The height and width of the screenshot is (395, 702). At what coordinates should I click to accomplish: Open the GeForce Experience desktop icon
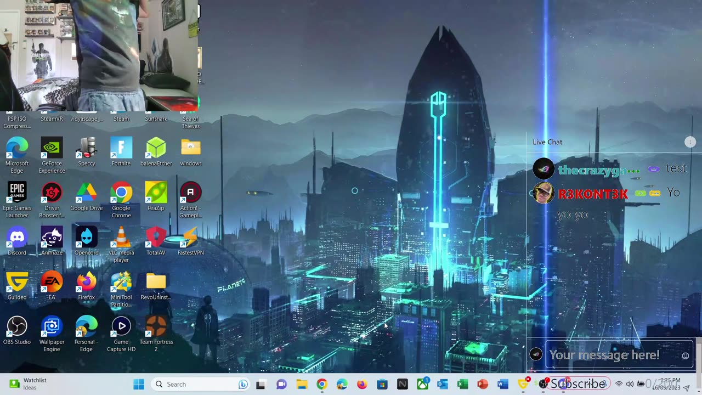52,155
